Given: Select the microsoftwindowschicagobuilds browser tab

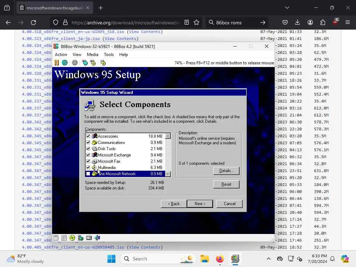Looking at the screenshot, I should click(55, 8).
